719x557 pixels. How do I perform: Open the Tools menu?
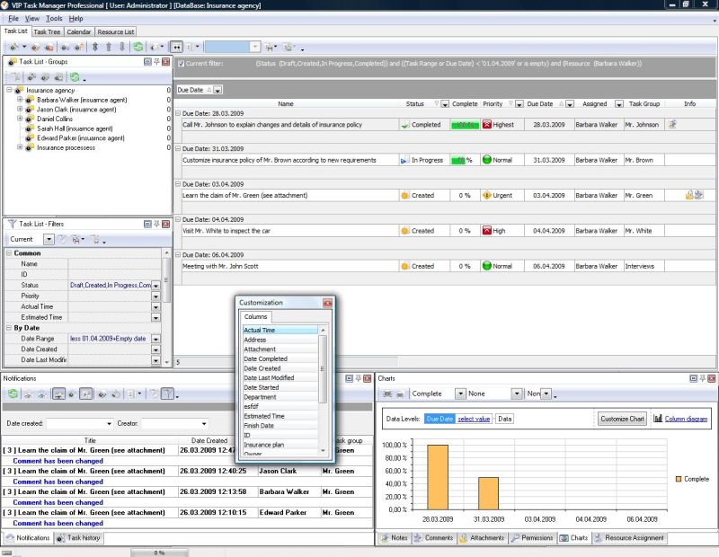coord(54,17)
